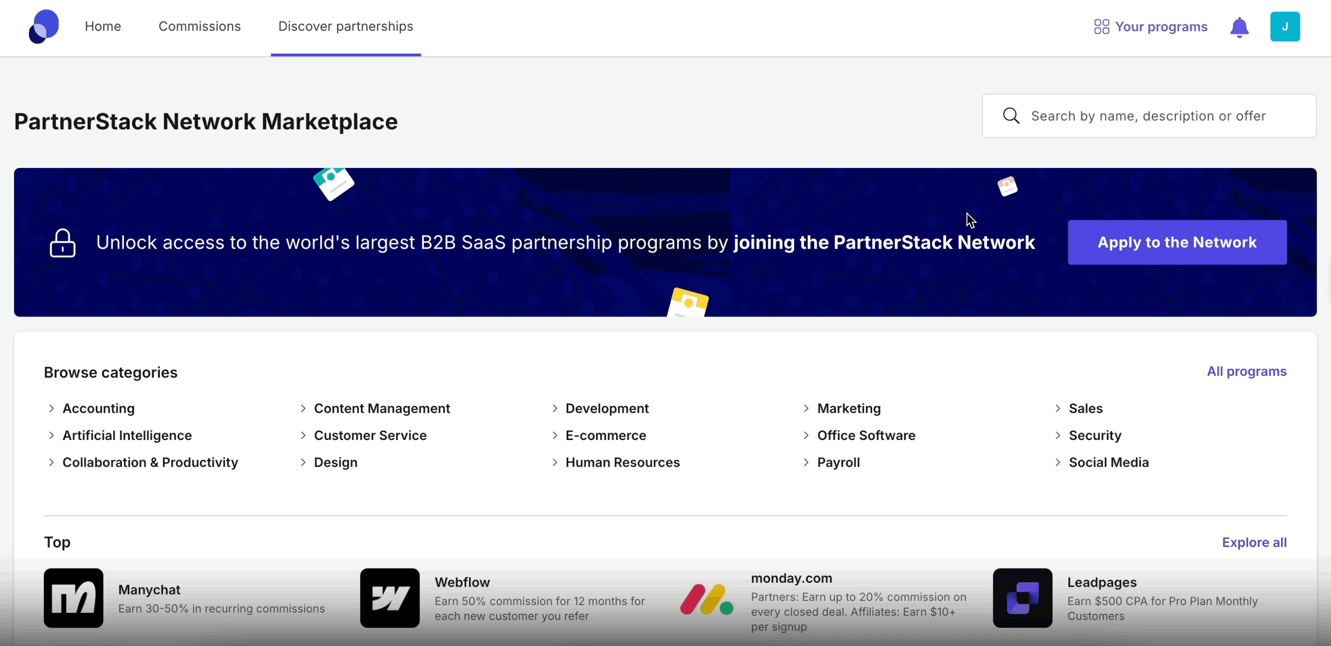Open the monday.com program title

coord(792,579)
